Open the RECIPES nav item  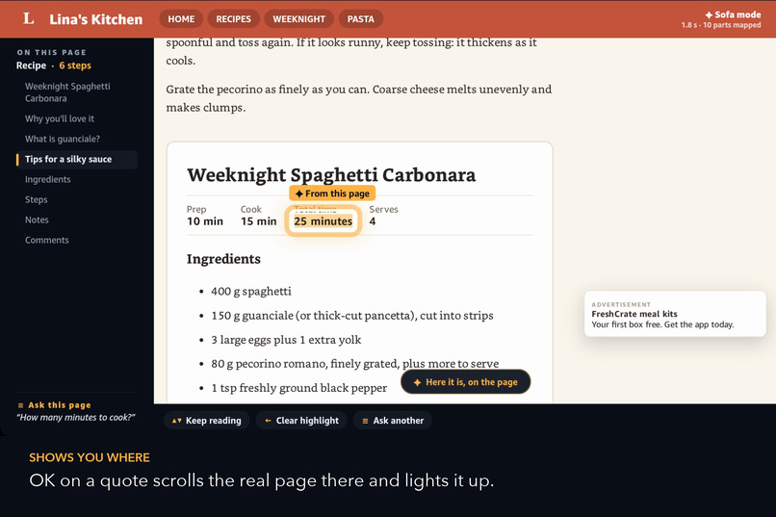[x=233, y=19]
